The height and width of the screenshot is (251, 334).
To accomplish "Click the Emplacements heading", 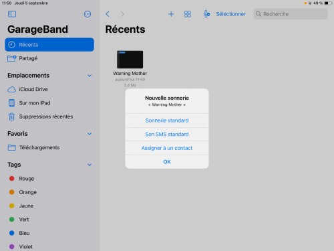I will point(29,76).
